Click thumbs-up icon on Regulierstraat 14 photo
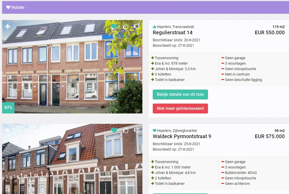This screenshot has width=289, height=194. (125, 27)
